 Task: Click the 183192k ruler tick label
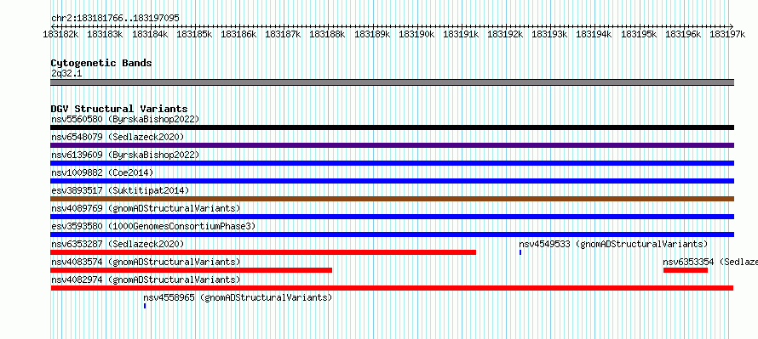(x=506, y=34)
